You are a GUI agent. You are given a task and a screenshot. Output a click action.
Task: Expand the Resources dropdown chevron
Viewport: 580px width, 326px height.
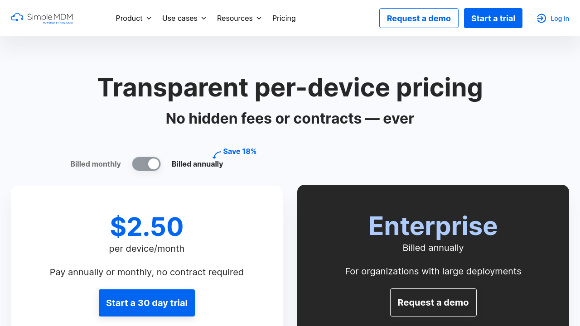tap(259, 18)
